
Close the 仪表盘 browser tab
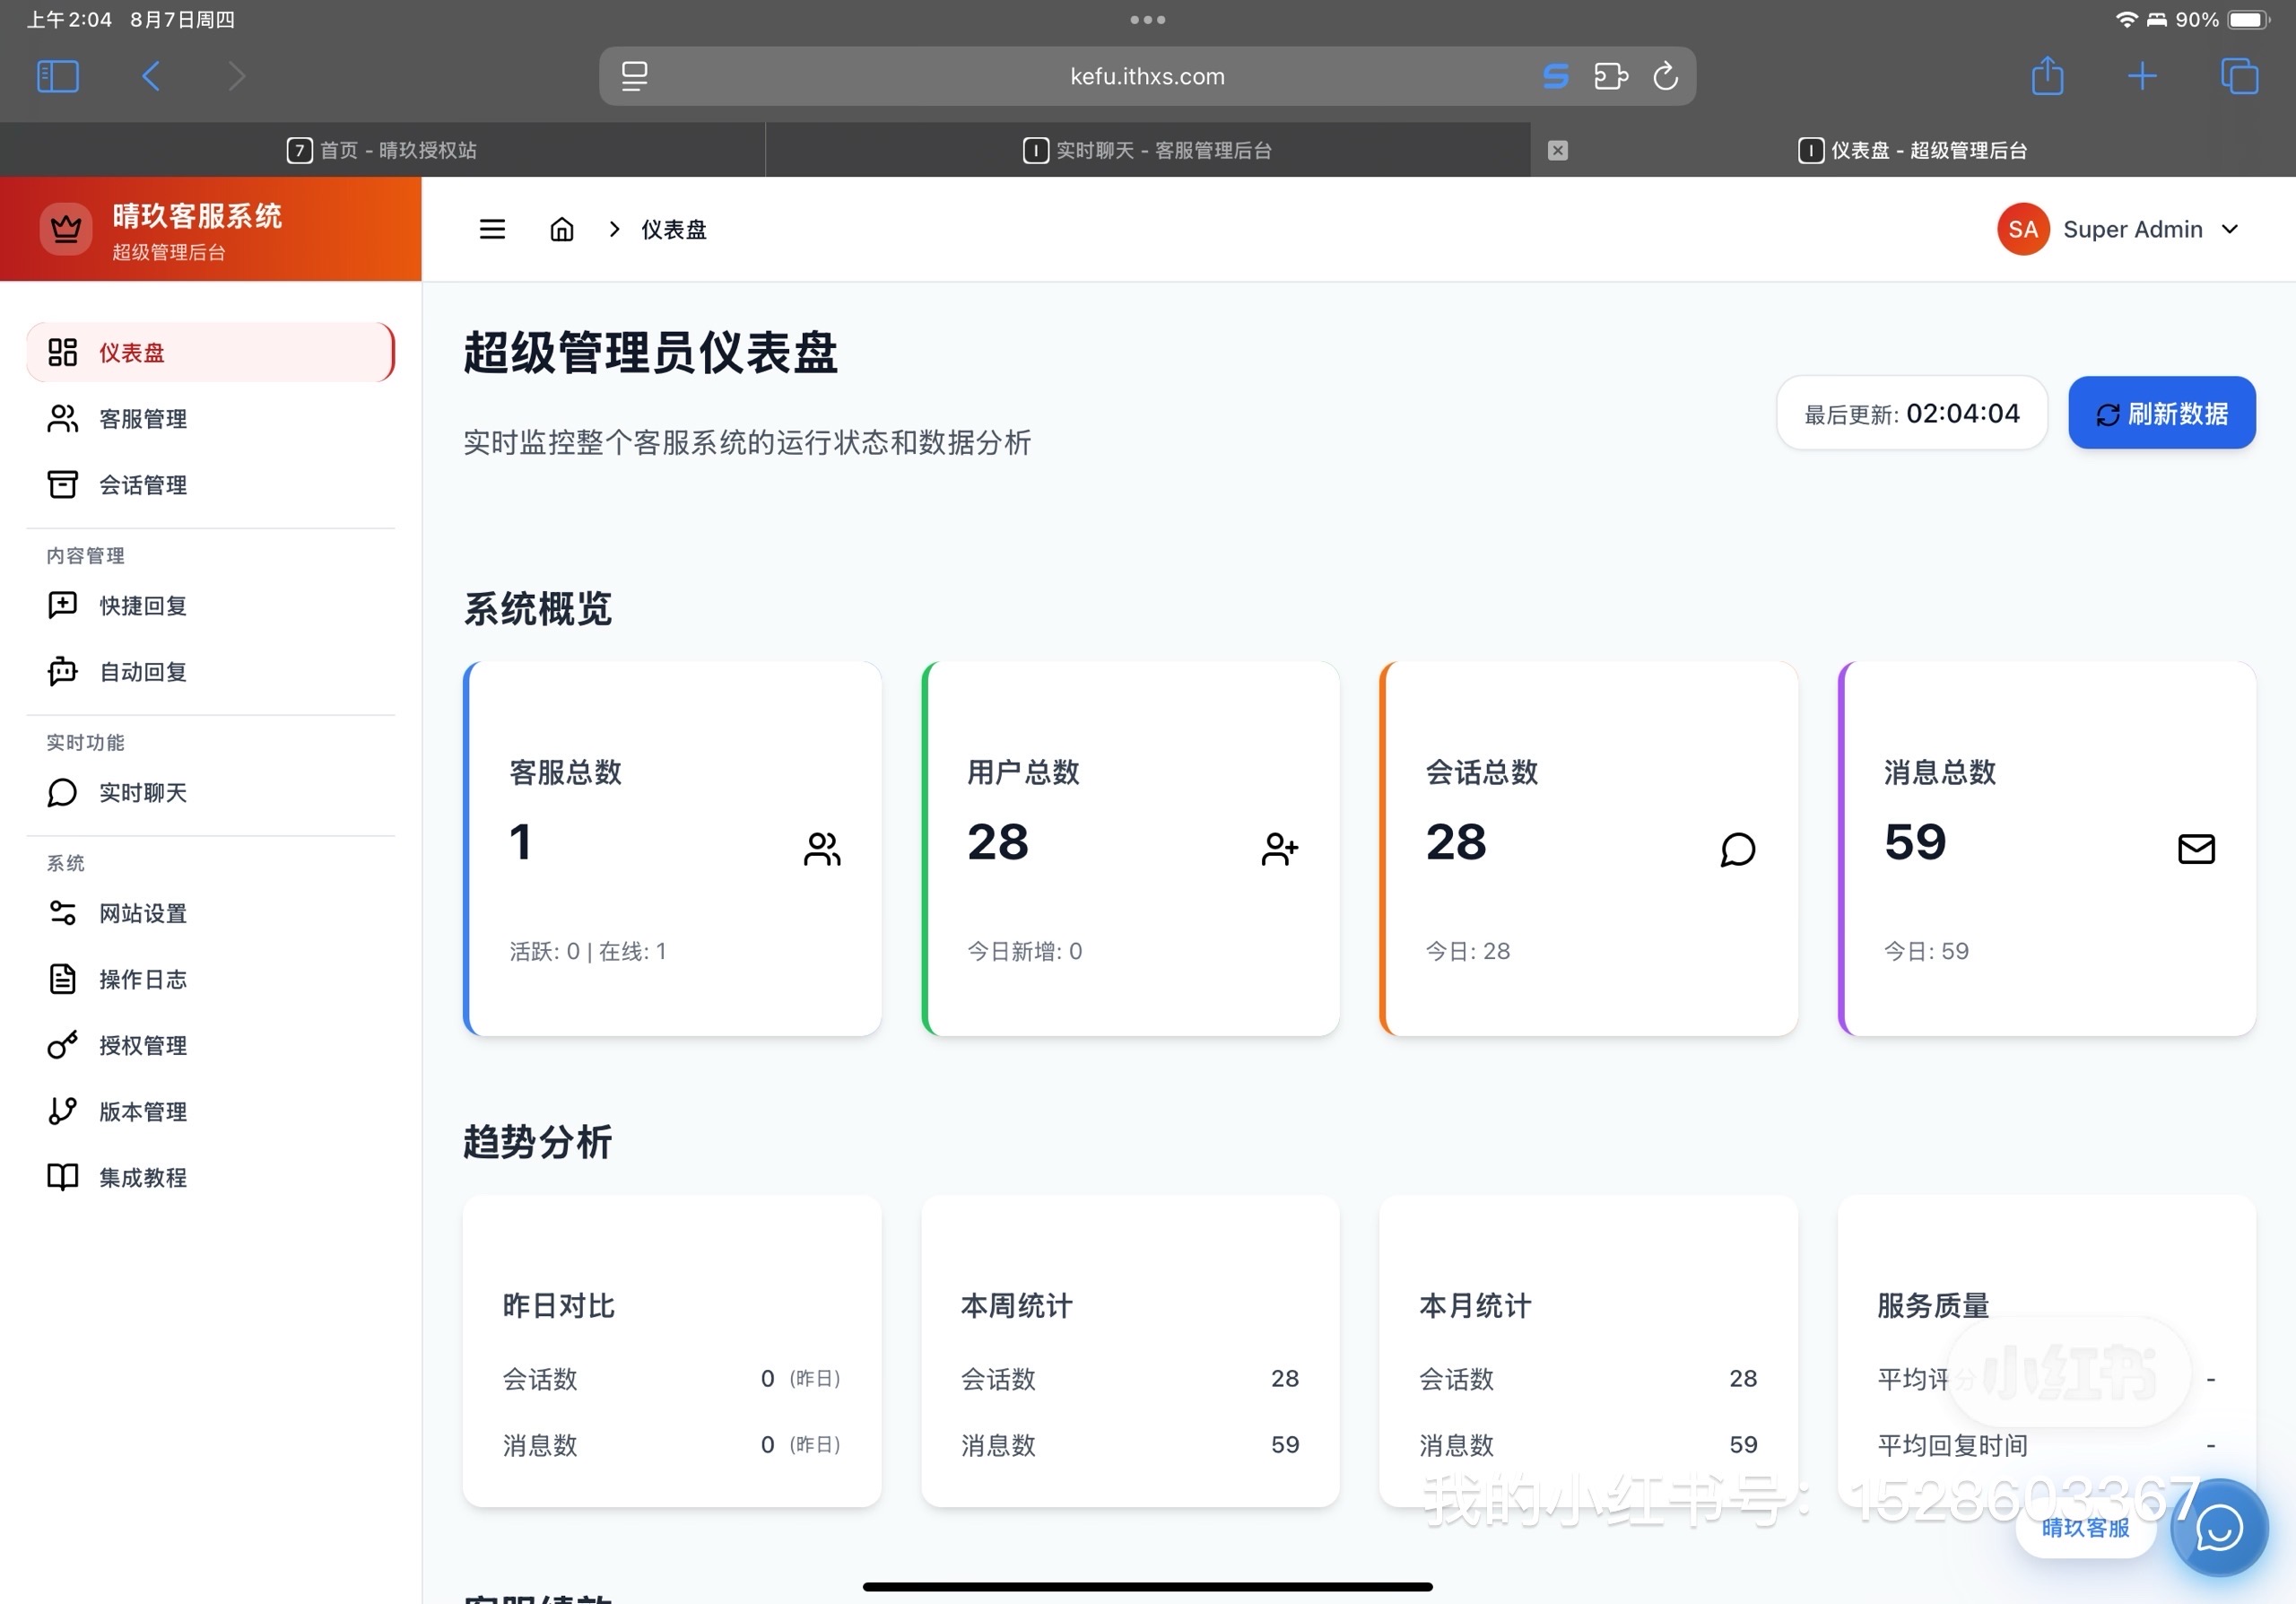pyautogui.click(x=1557, y=150)
